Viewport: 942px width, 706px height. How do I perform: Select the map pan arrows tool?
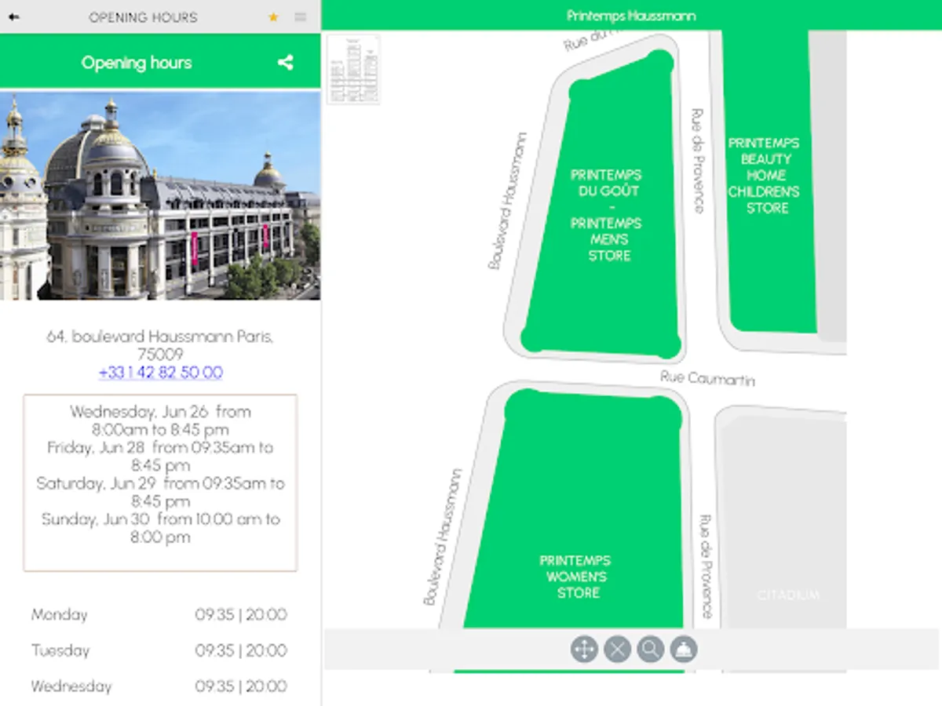(584, 650)
